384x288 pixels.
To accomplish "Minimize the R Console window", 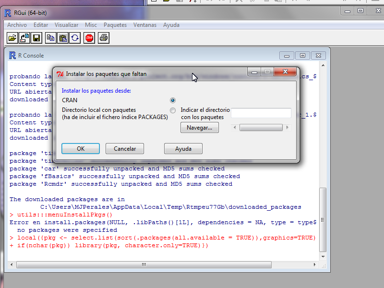I will (287, 56).
